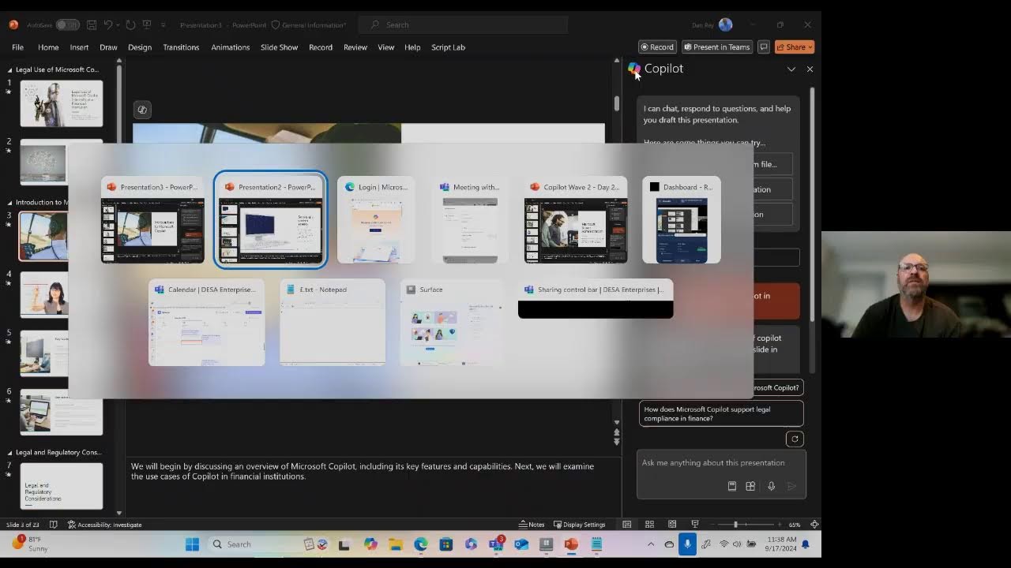Select slide 7 Legal and Regulatory thumbnail
The image size is (1011, 568).
[62, 486]
